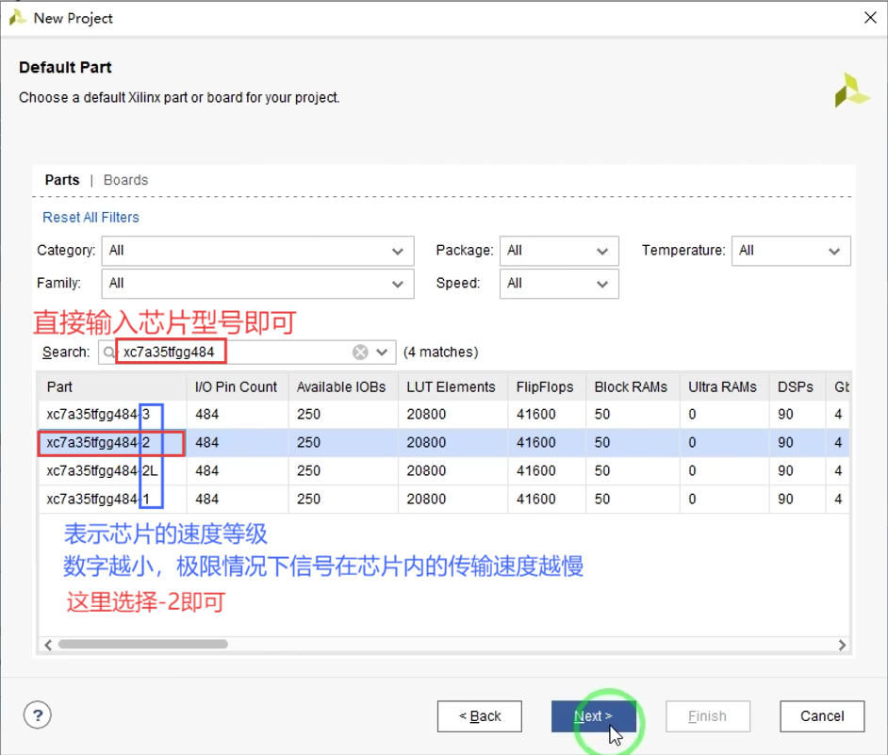The height and width of the screenshot is (755, 888).
Task: Expand the search history arrow
Action: click(x=383, y=353)
